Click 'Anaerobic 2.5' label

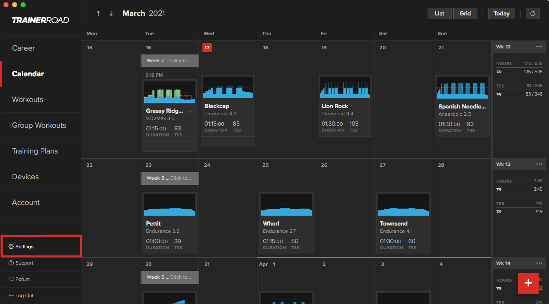pos(455,114)
